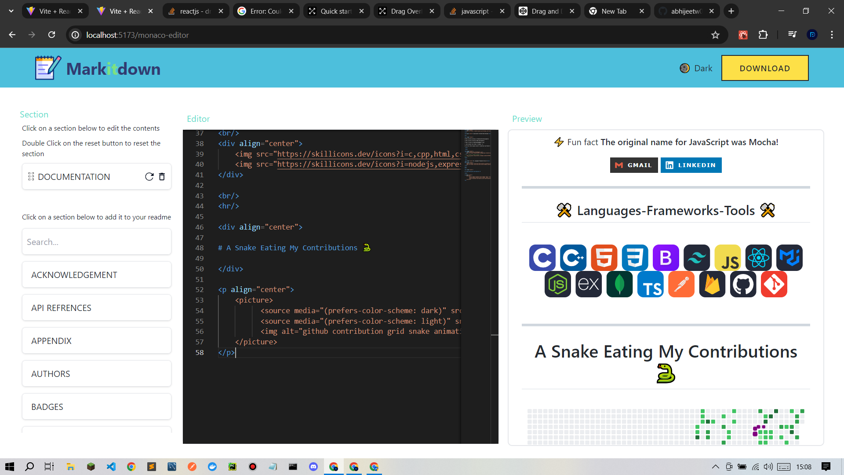Open Chrome three-dot menu
Image resolution: width=844 pixels, height=475 pixels.
click(832, 35)
